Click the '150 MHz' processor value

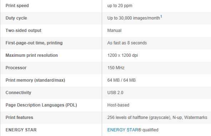pyautogui.click(x=116, y=68)
